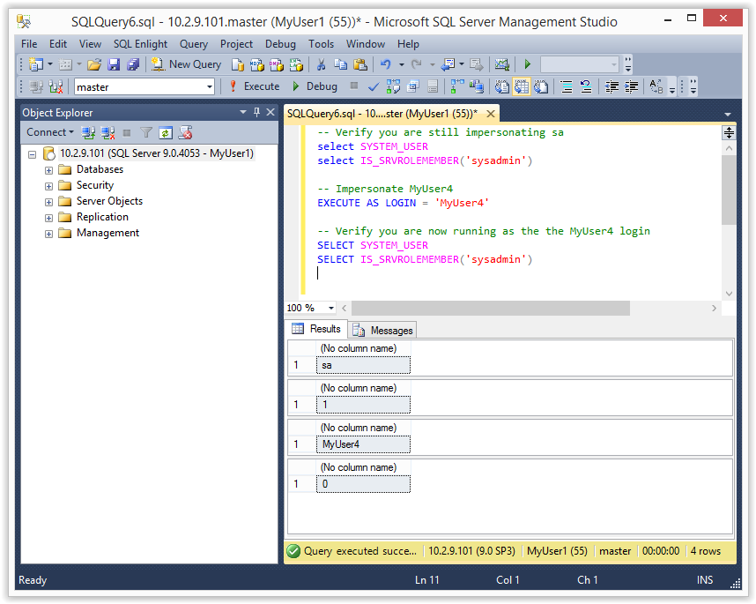This screenshot has height=604, width=756.
Task: Toggle Object Explorer auto-hide pin
Action: click(x=257, y=112)
